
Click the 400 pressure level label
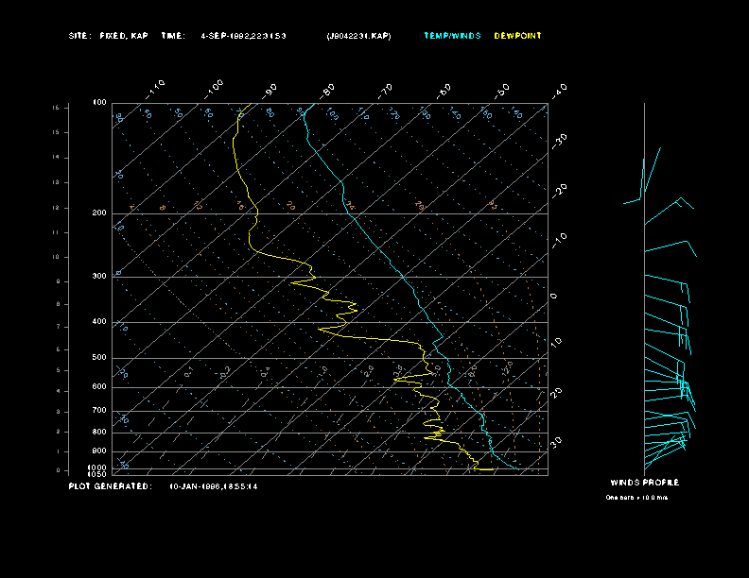pos(99,321)
